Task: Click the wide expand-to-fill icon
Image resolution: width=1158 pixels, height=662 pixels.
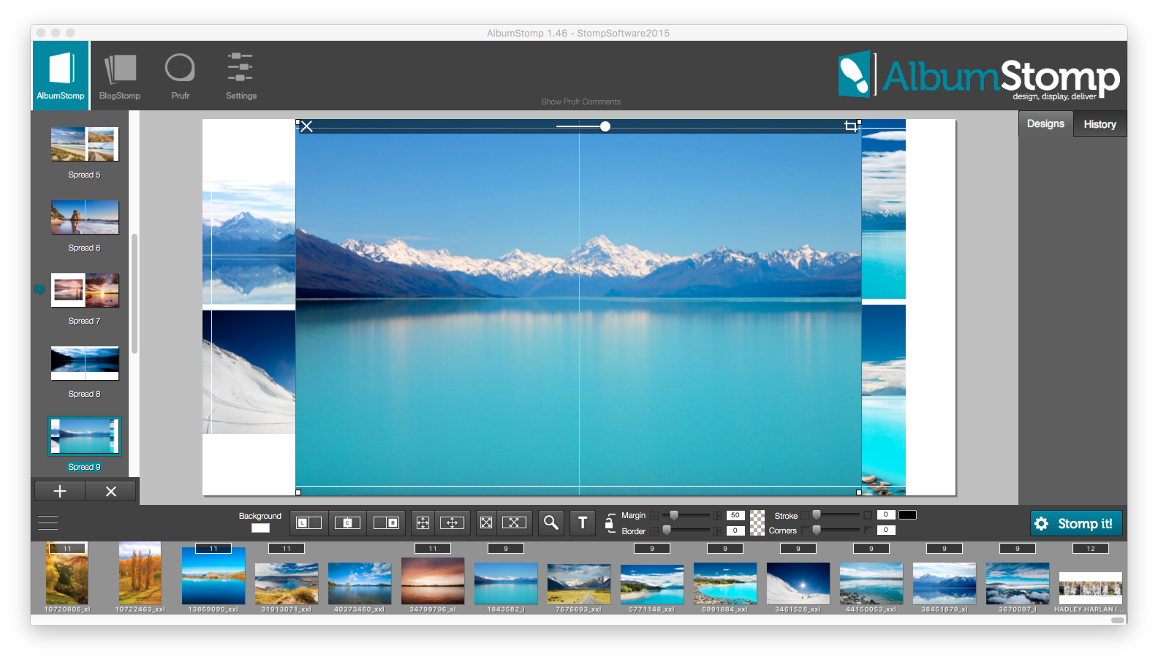Action: coord(514,522)
